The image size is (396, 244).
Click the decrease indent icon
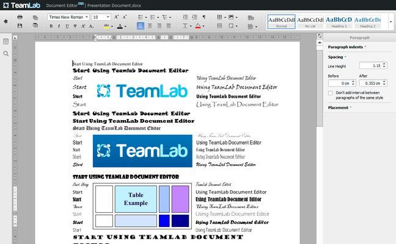click(x=185, y=17)
